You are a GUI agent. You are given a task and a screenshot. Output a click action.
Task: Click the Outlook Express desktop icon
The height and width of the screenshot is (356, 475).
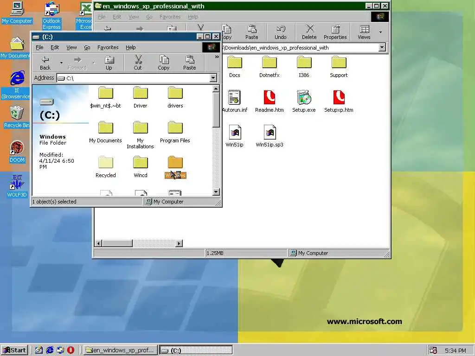[x=51, y=16]
